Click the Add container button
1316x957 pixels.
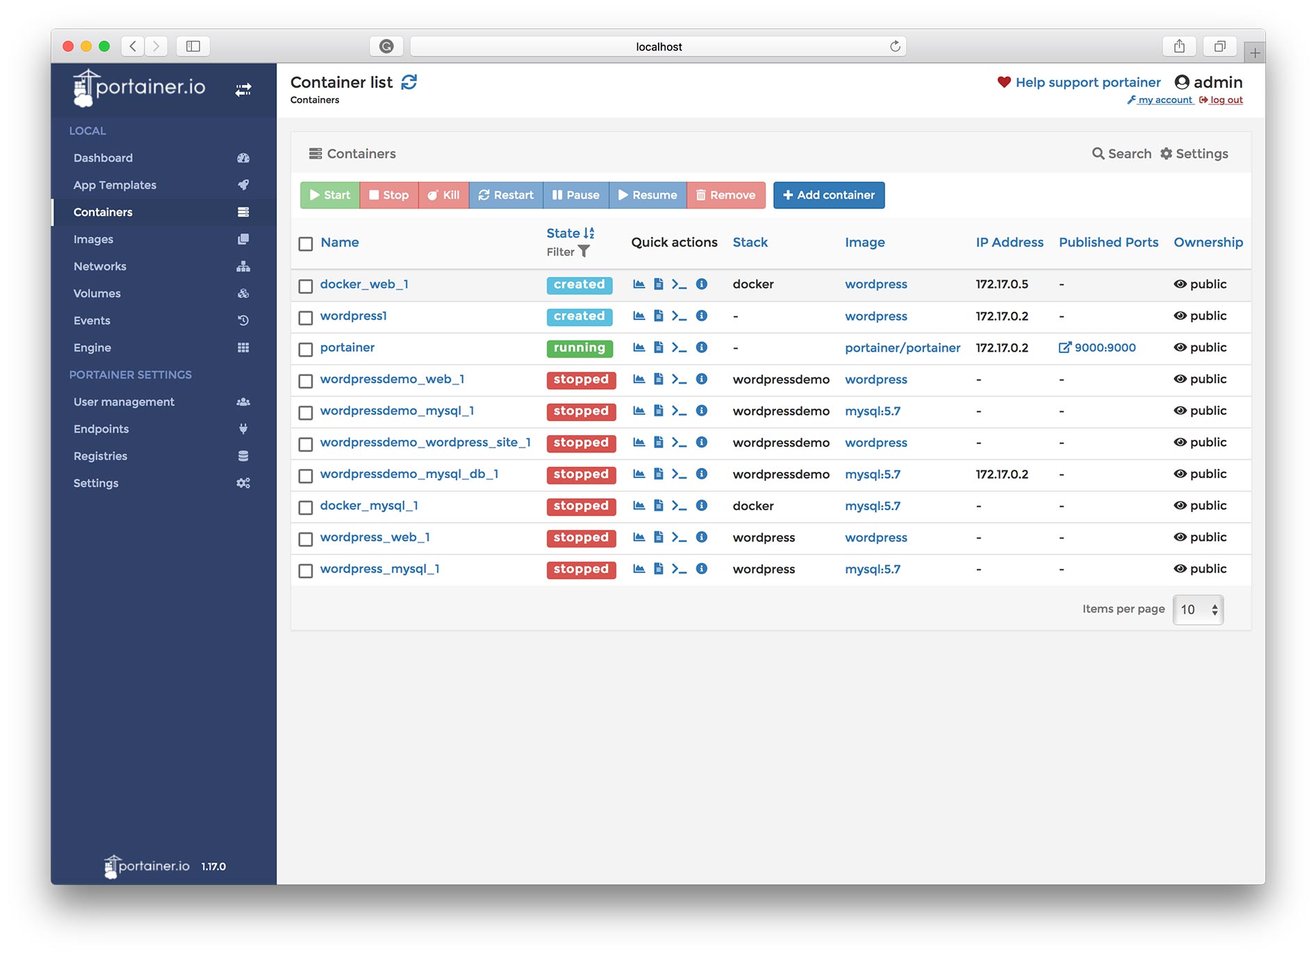[829, 195]
